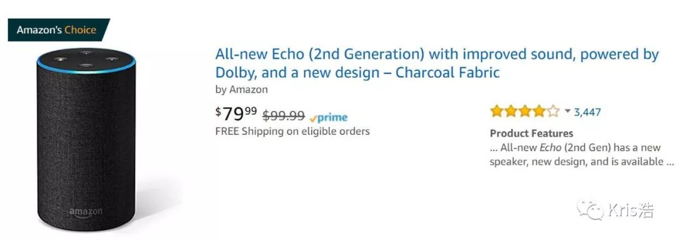Click the first gold rating star

[496, 112]
